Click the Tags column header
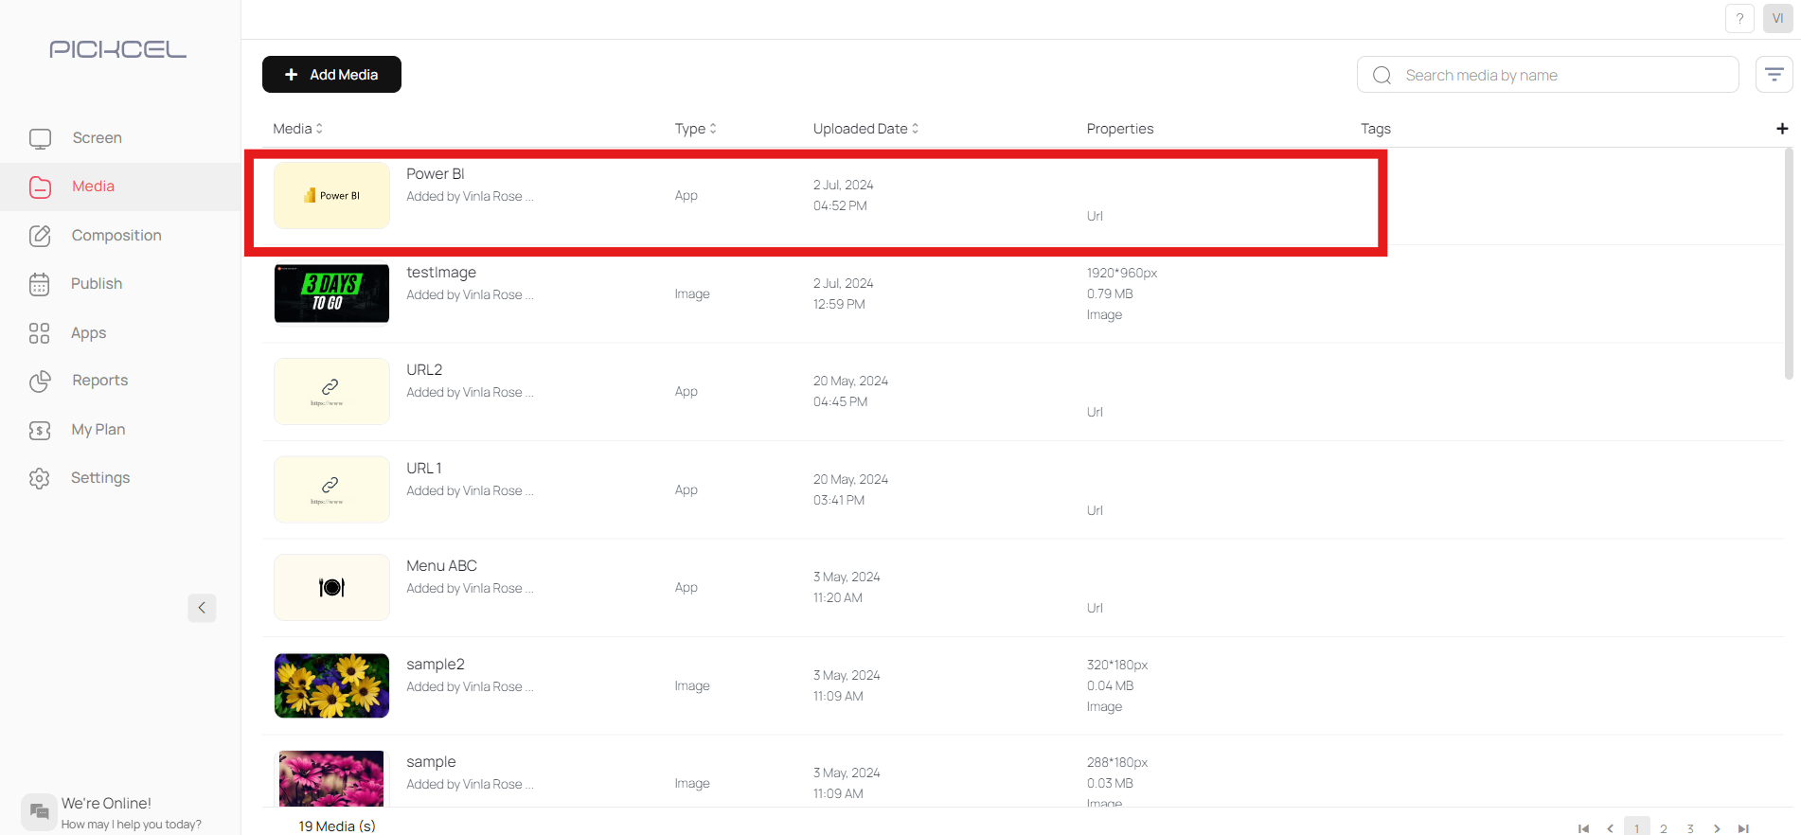Image resolution: width=1801 pixels, height=835 pixels. (1376, 129)
